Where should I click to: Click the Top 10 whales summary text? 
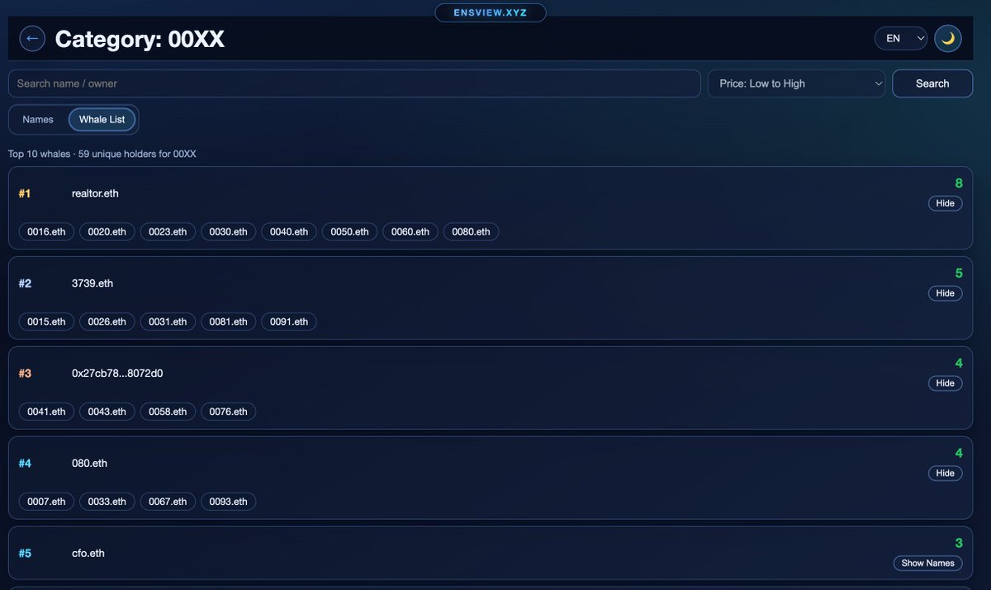[x=102, y=155]
